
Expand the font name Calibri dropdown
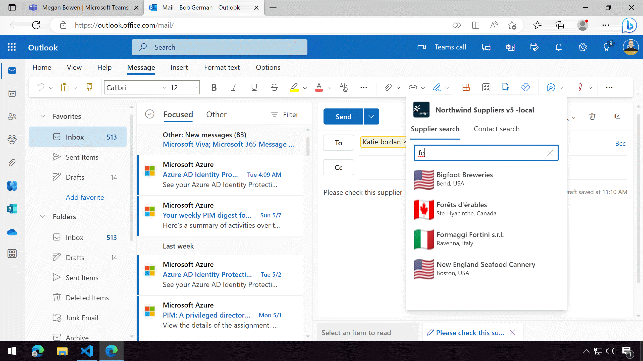point(164,88)
